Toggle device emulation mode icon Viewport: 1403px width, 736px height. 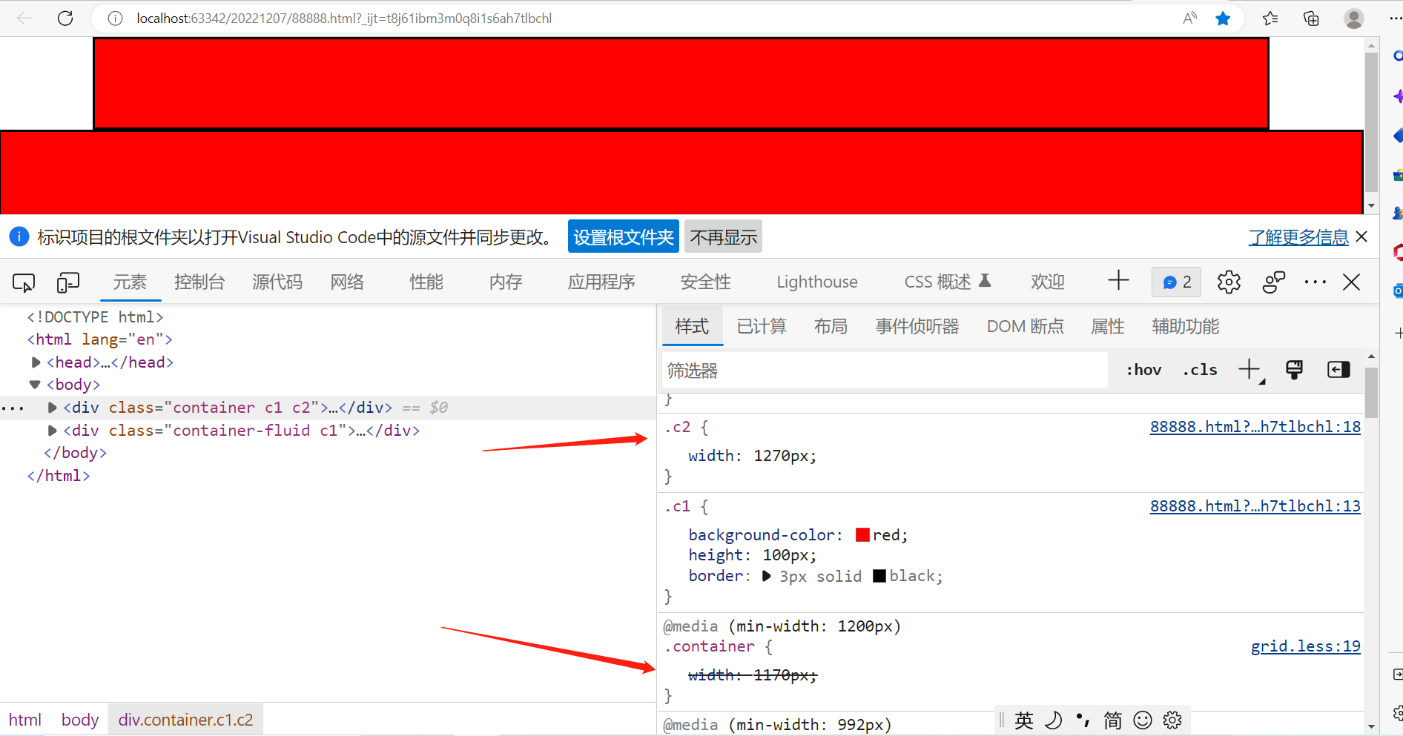(x=68, y=282)
